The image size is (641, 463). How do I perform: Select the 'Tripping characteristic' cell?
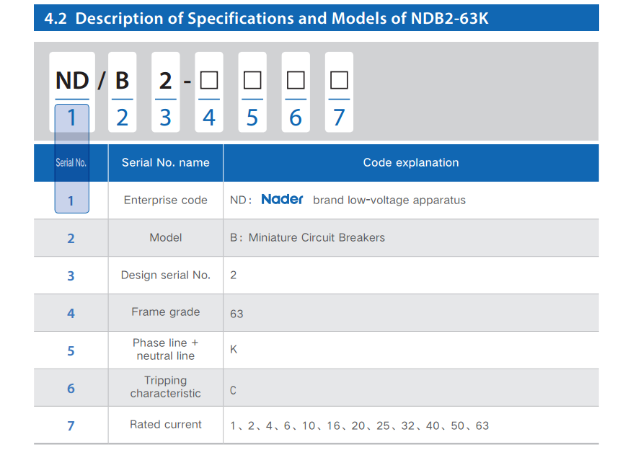(166, 387)
